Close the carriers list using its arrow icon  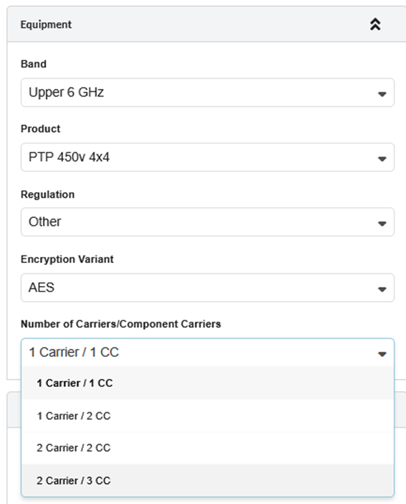click(382, 354)
